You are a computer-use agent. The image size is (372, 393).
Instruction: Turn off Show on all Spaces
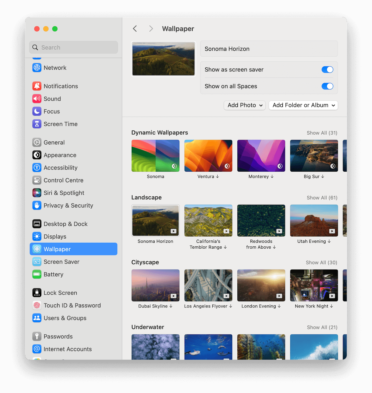(327, 86)
